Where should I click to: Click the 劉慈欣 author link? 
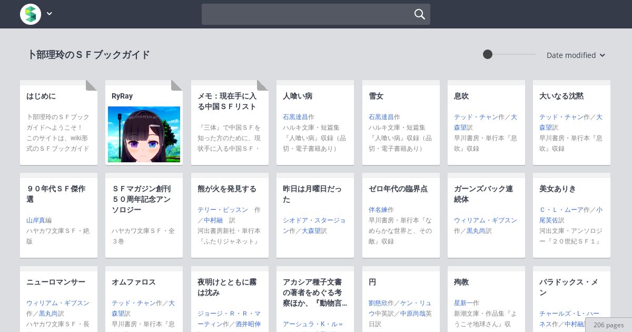coord(378,303)
